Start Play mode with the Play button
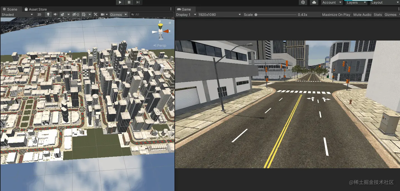 (x=120, y=2)
